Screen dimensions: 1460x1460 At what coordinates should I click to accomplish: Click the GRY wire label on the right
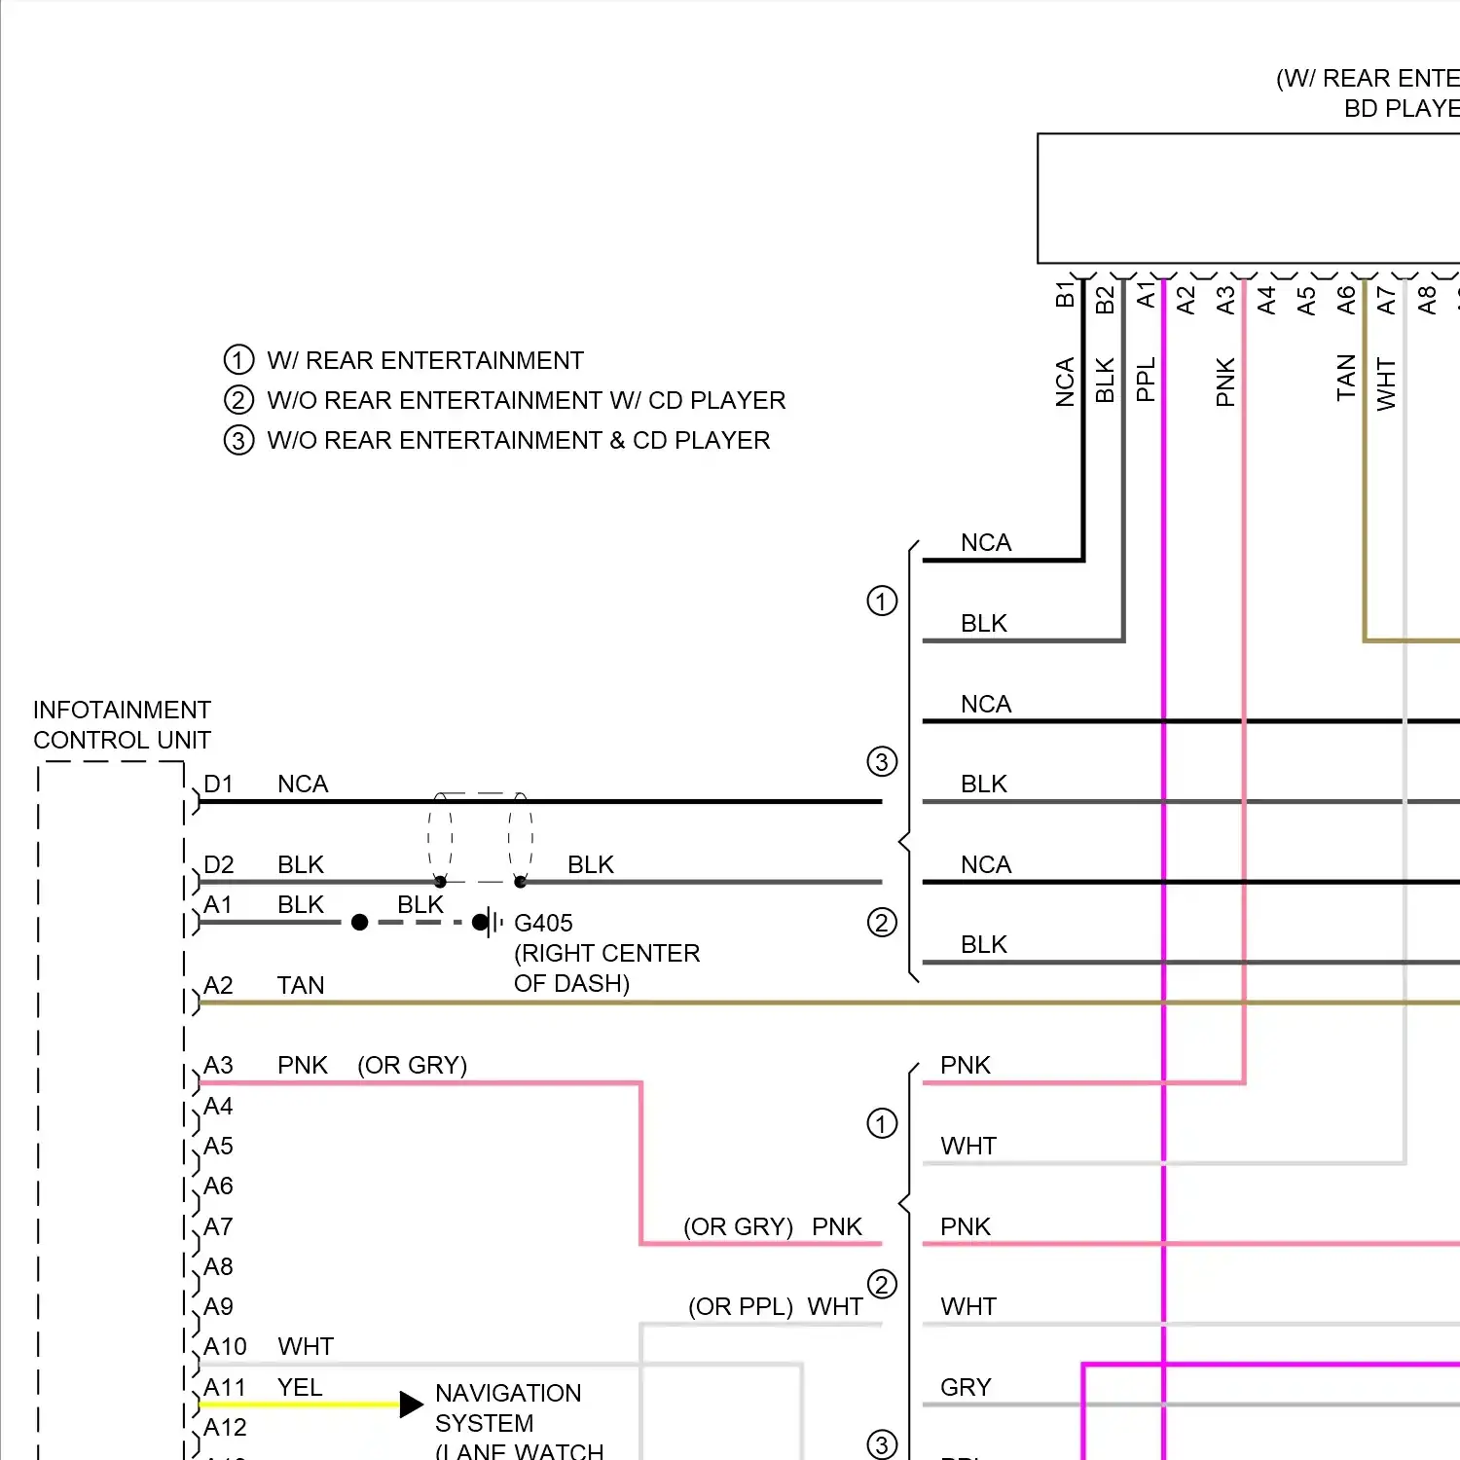(x=966, y=1387)
